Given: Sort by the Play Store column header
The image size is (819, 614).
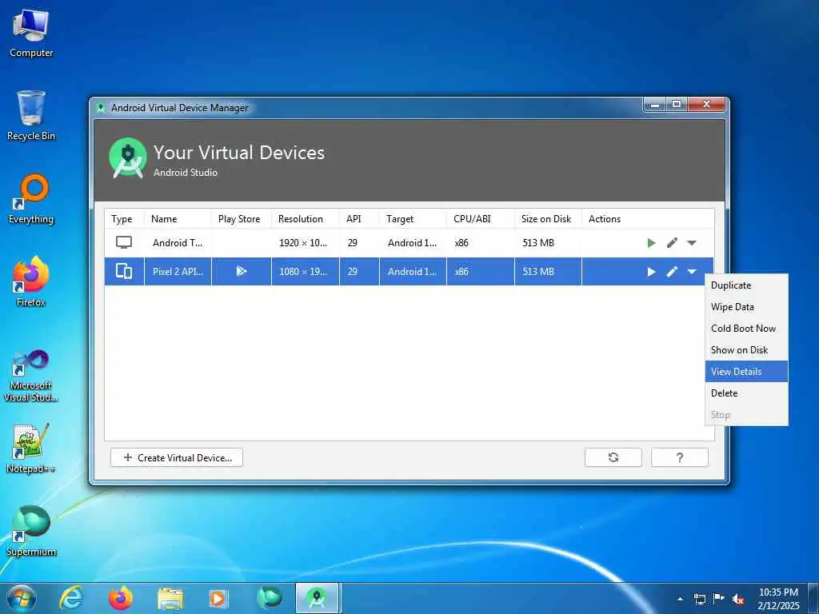Looking at the screenshot, I should click(x=242, y=219).
